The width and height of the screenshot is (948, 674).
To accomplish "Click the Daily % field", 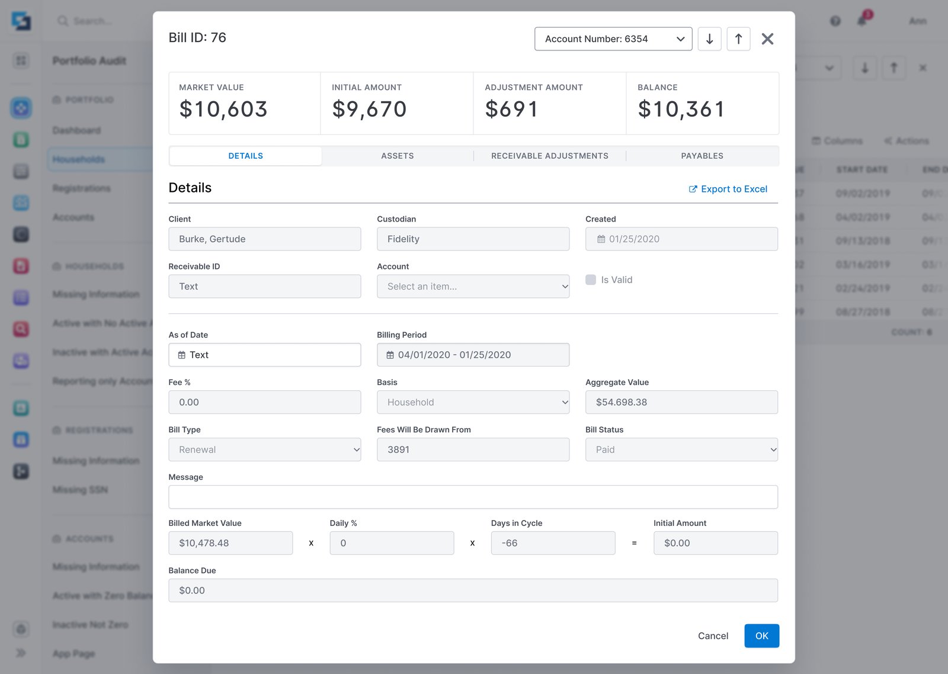I will point(392,543).
